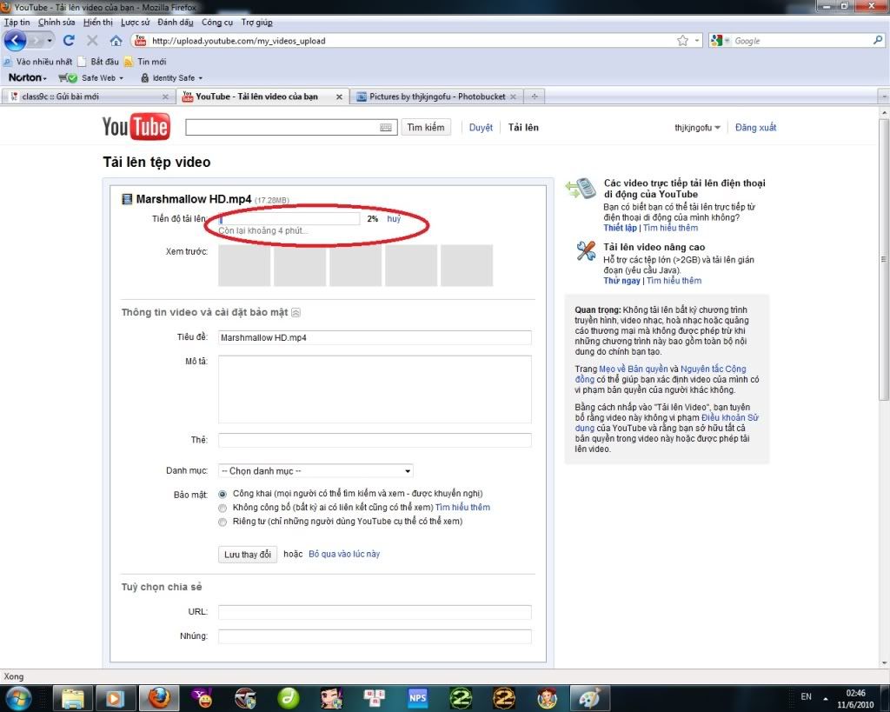Open the thjkjngofu account dropdown
Screen dimensions: 890x712
697,128
